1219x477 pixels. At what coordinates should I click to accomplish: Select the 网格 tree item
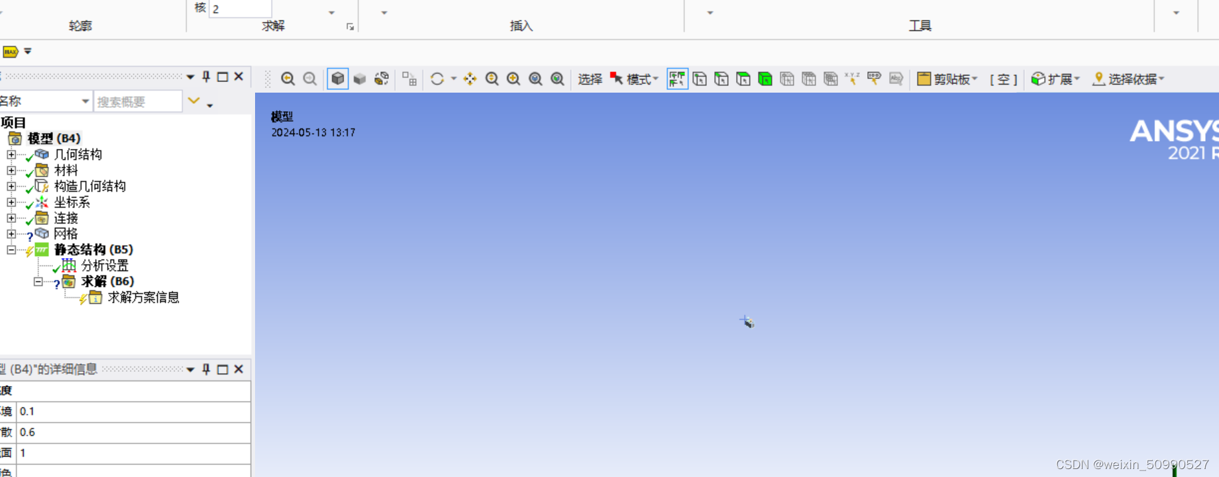tap(66, 234)
